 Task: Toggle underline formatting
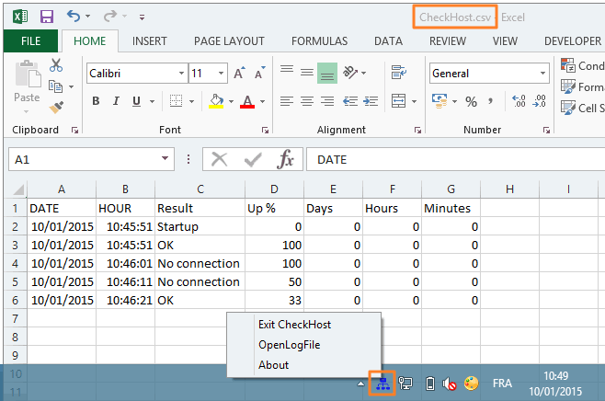(x=136, y=101)
